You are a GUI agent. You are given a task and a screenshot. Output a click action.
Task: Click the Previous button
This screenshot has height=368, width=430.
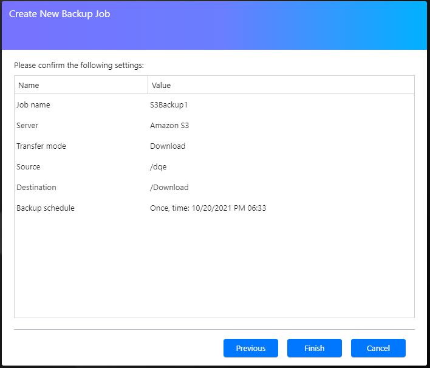click(250, 348)
